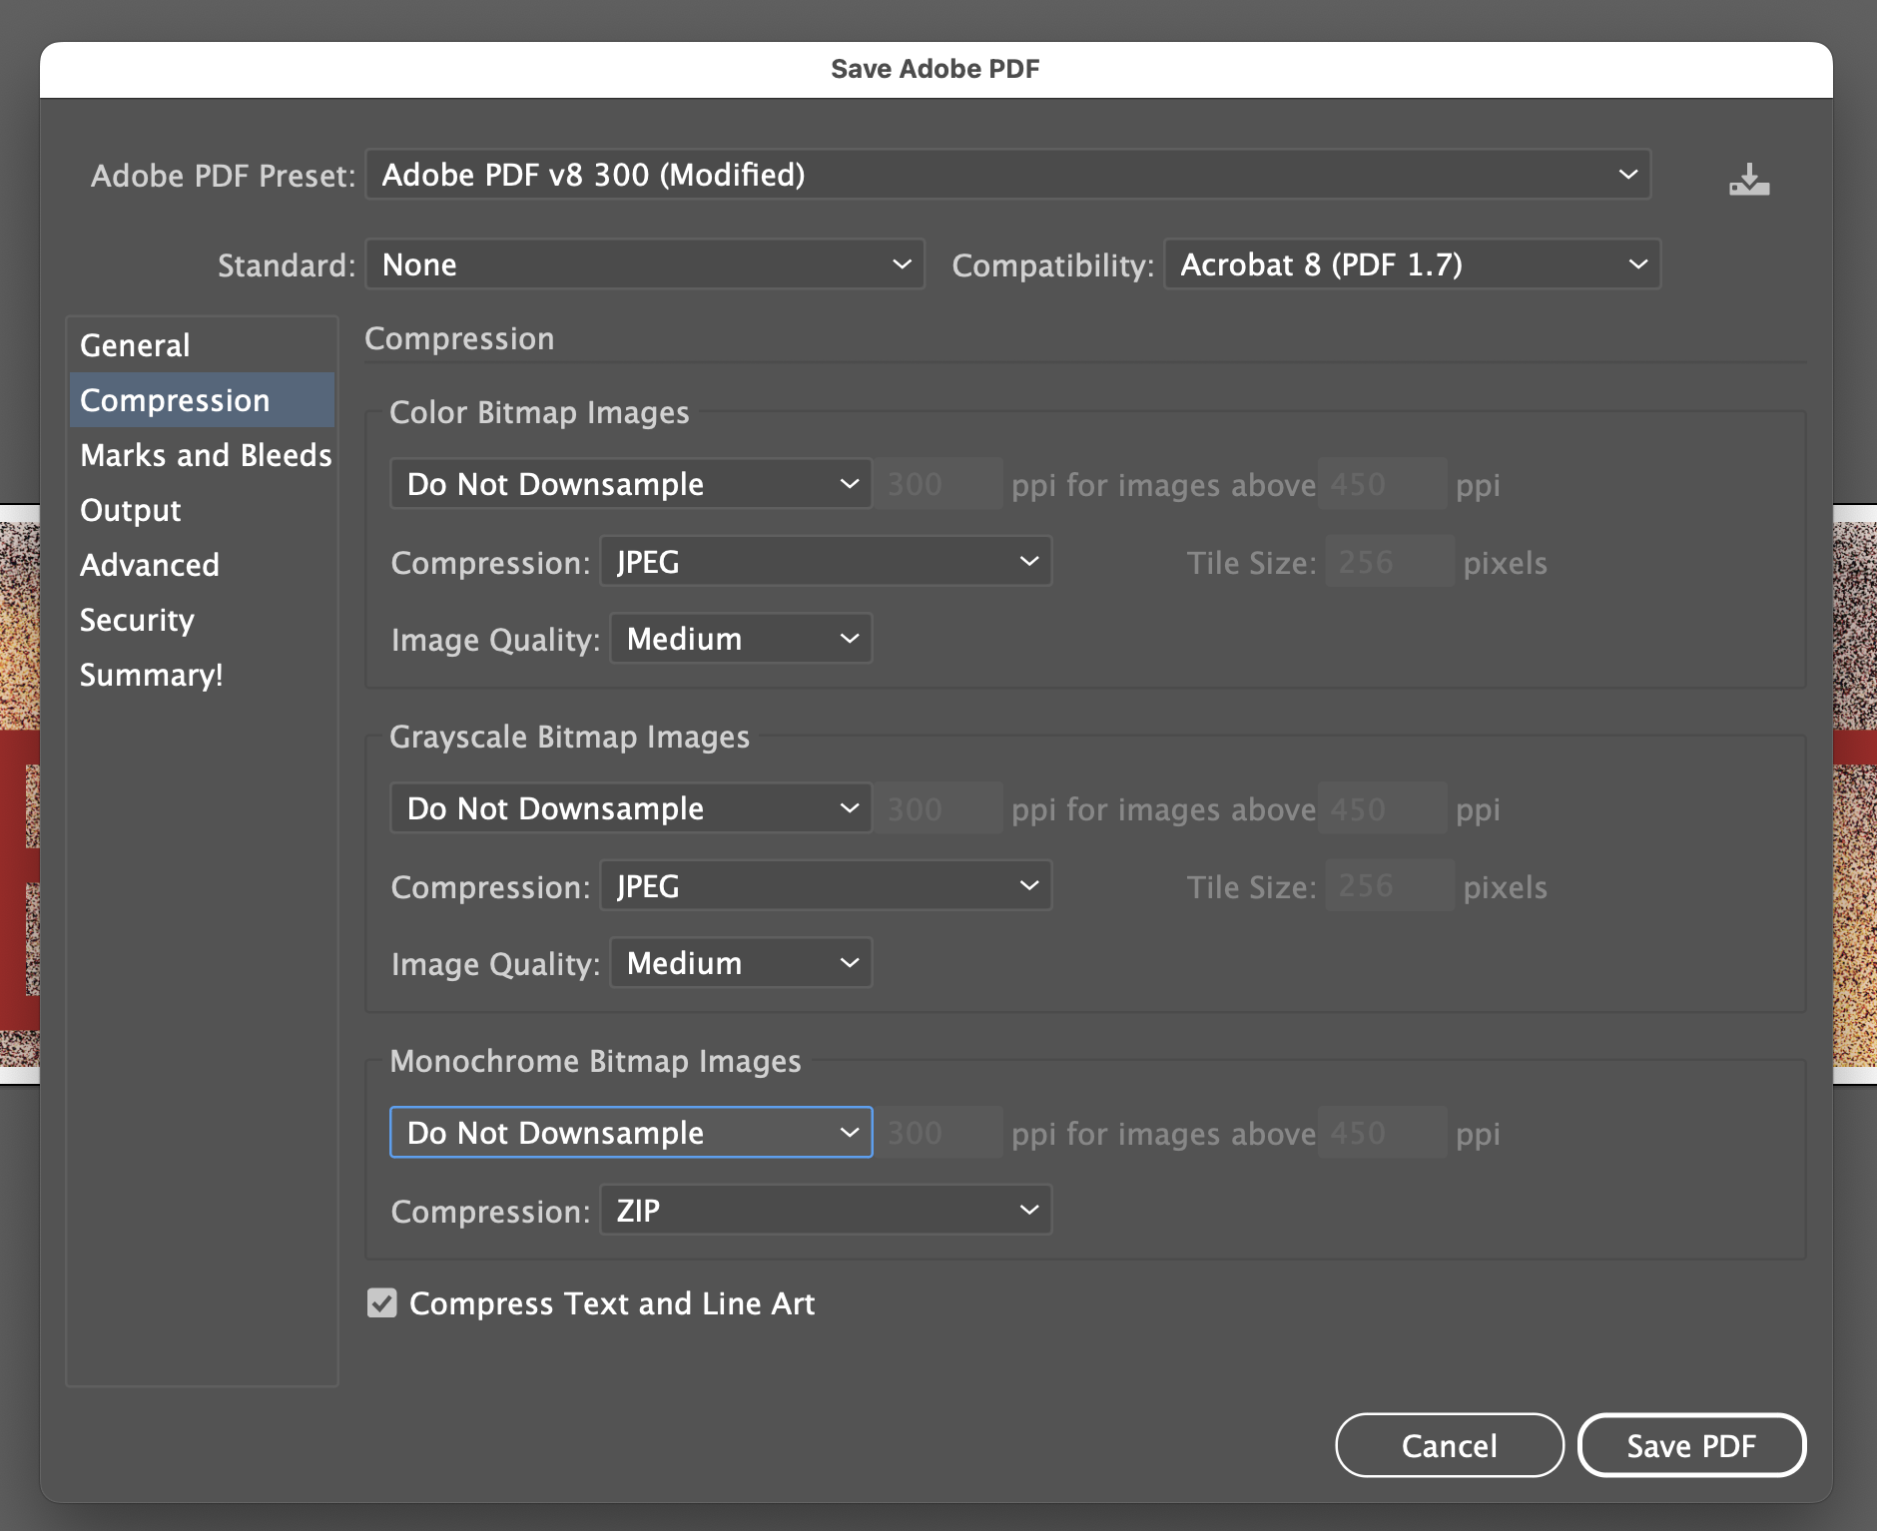Go to the Output section
Screen dimensions: 1877x1531
131,510
